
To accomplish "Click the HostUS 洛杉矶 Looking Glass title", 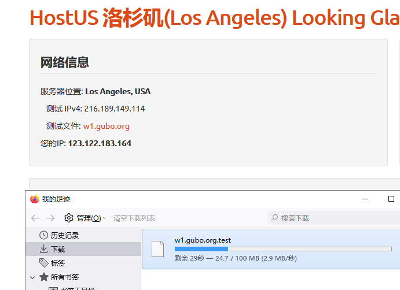I will (x=215, y=18).
